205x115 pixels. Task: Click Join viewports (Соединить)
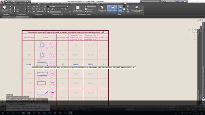pos(89,9)
